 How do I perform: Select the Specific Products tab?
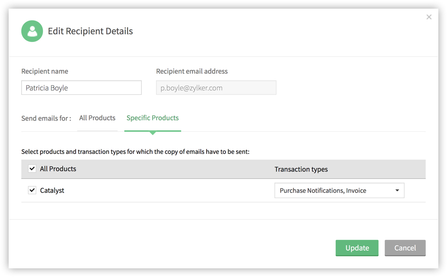(153, 118)
